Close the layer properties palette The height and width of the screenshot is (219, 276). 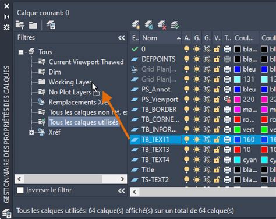point(6,6)
